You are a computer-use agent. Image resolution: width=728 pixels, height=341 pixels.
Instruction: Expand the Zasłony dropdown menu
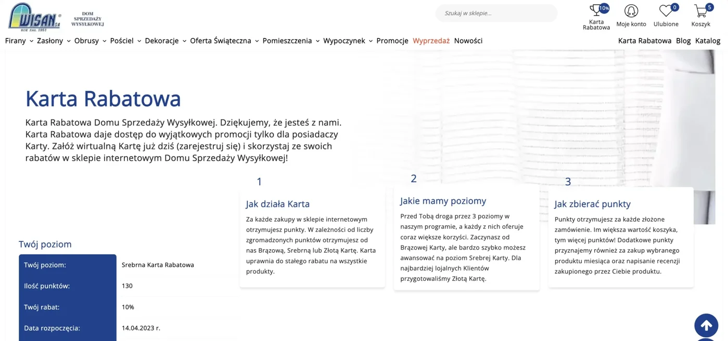(x=54, y=40)
